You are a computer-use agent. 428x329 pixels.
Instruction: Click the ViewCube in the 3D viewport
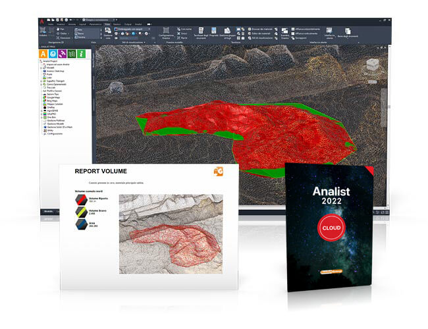pyautogui.click(x=372, y=66)
